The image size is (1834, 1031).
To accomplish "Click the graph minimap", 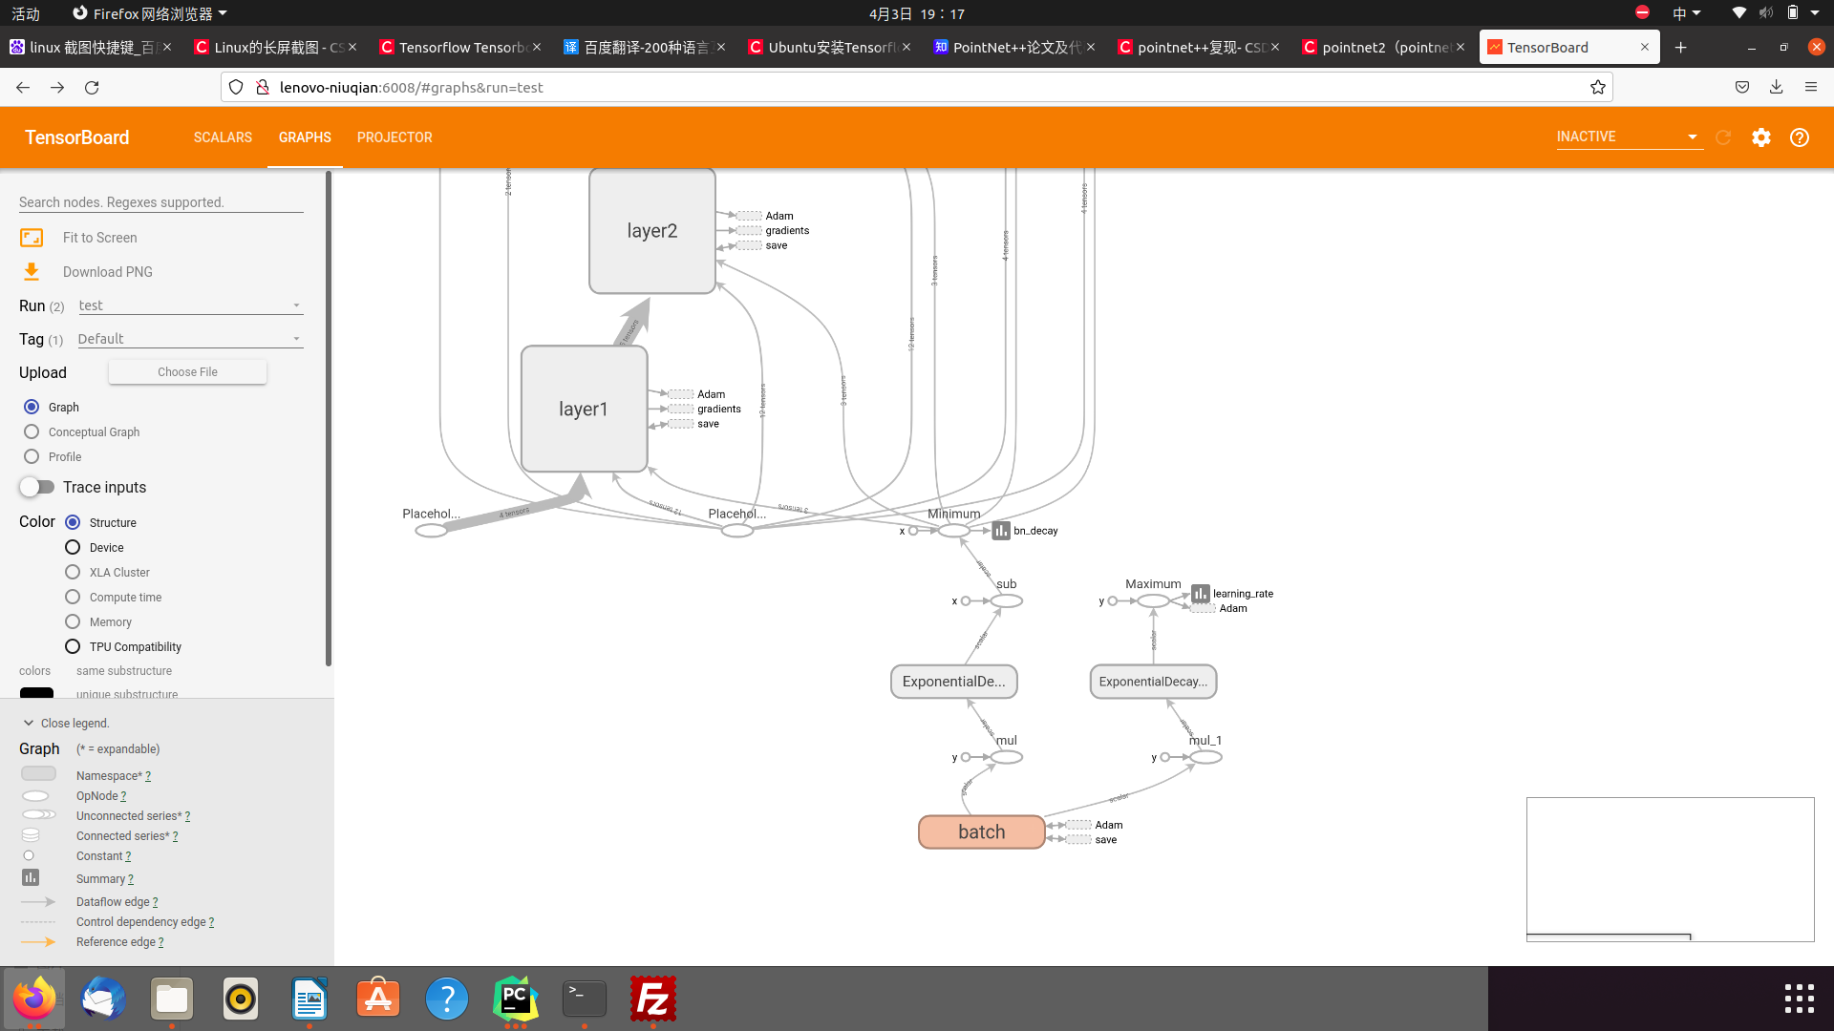I will [x=1670, y=869].
